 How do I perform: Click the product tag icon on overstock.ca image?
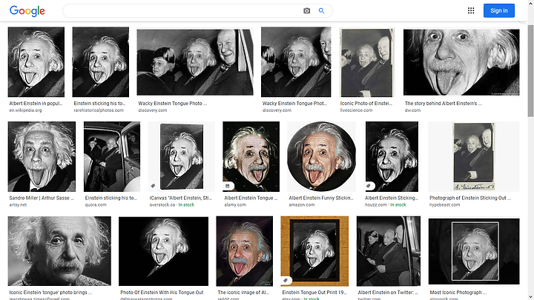[154, 186]
